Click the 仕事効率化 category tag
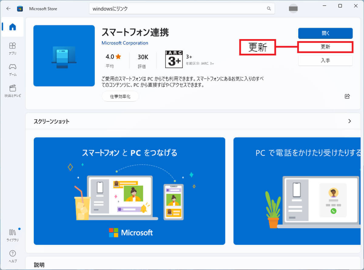Image resolution: width=364 pixels, height=270 pixels. pos(120,97)
